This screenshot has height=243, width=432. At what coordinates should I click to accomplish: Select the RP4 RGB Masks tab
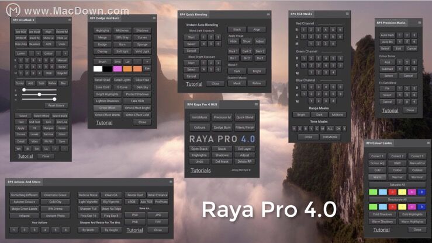(301, 14)
